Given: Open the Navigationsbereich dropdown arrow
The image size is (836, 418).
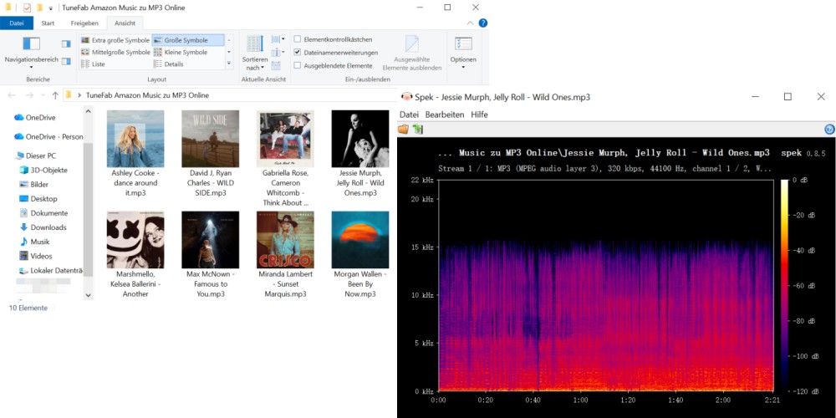Looking at the screenshot, I should pyautogui.click(x=32, y=67).
